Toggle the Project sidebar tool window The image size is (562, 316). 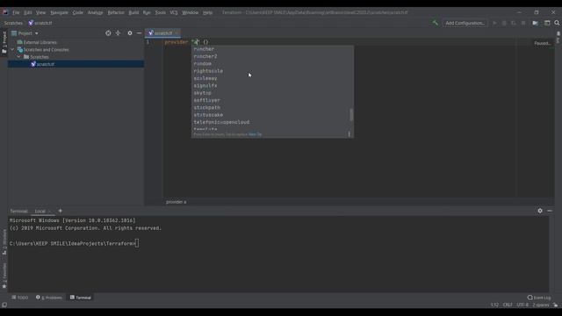[x=4, y=42]
